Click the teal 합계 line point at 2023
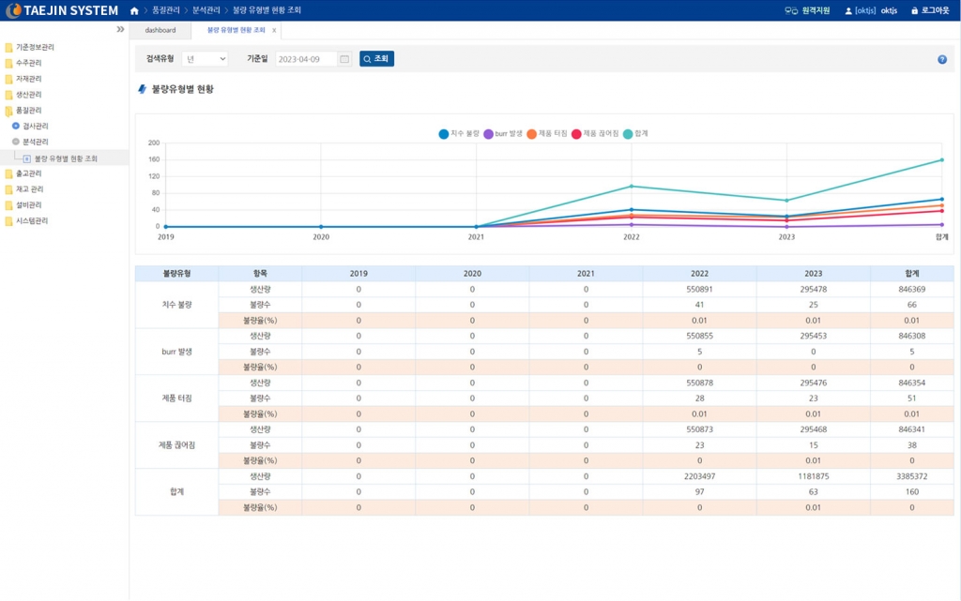Screen dimensions: 961x601 click(787, 201)
